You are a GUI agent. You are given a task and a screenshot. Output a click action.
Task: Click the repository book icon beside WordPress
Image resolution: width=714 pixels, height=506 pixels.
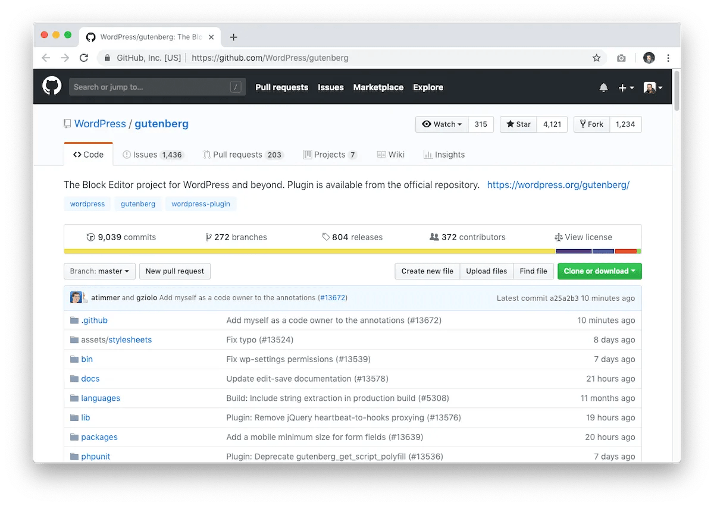(67, 124)
